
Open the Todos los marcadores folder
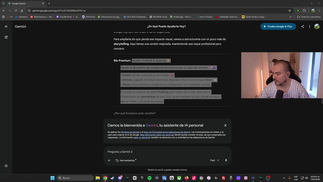coord(309,17)
